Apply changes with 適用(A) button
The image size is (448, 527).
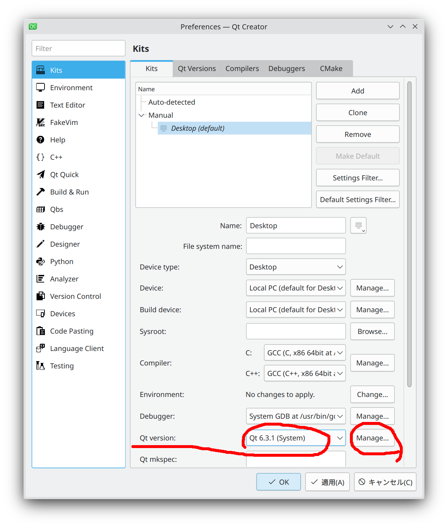pyautogui.click(x=327, y=482)
